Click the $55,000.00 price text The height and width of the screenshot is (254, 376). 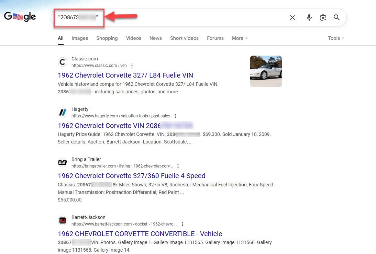69,200
